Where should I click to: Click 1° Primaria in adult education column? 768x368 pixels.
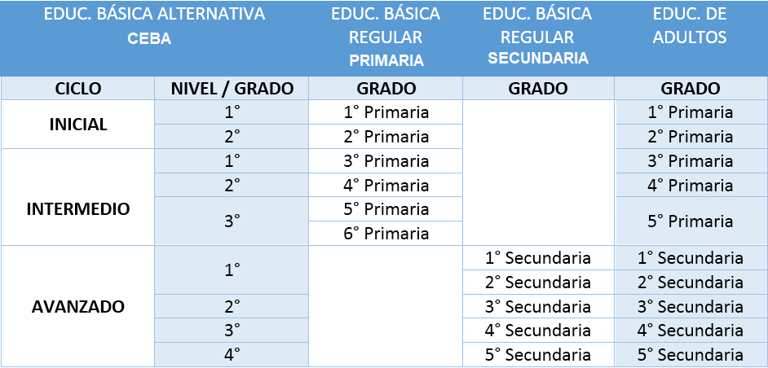pyautogui.click(x=690, y=112)
